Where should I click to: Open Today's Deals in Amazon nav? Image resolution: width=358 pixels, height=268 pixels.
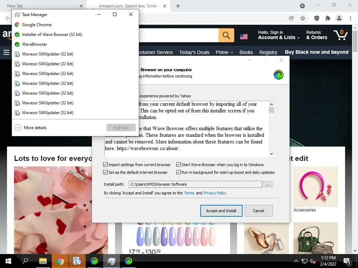pyautogui.click(x=194, y=52)
